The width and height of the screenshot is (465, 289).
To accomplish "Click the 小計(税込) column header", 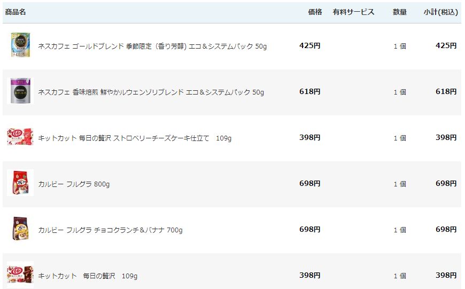I will point(440,12).
